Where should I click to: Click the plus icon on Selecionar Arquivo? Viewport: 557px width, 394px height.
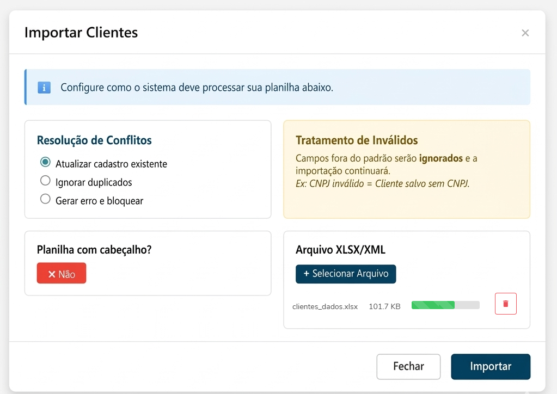[306, 274]
